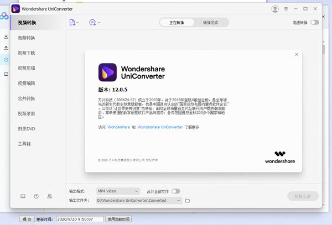332x225 pixels.
Task: Open the user guide book icon
Action: click(x=23, y=196)
